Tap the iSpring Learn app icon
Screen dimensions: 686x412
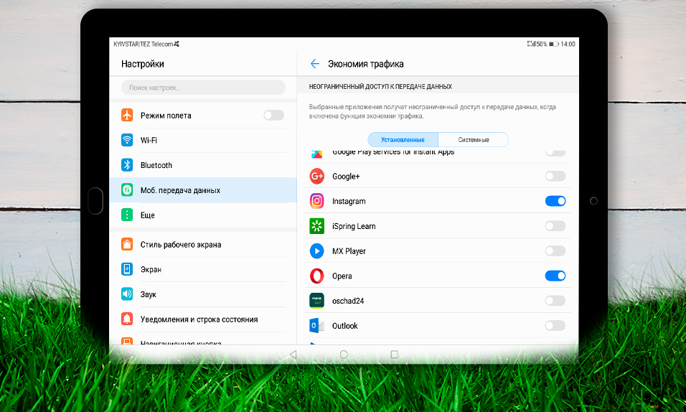[316, 226]
